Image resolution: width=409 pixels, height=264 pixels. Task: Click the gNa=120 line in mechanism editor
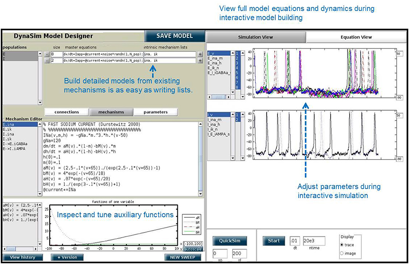click(52, 141)
